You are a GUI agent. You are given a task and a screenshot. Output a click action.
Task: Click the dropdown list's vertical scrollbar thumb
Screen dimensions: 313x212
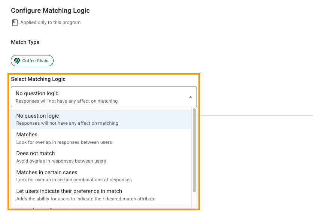(x=194, y=150)
